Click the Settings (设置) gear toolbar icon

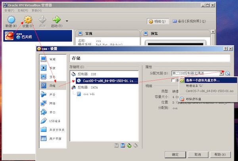(28, 19)
